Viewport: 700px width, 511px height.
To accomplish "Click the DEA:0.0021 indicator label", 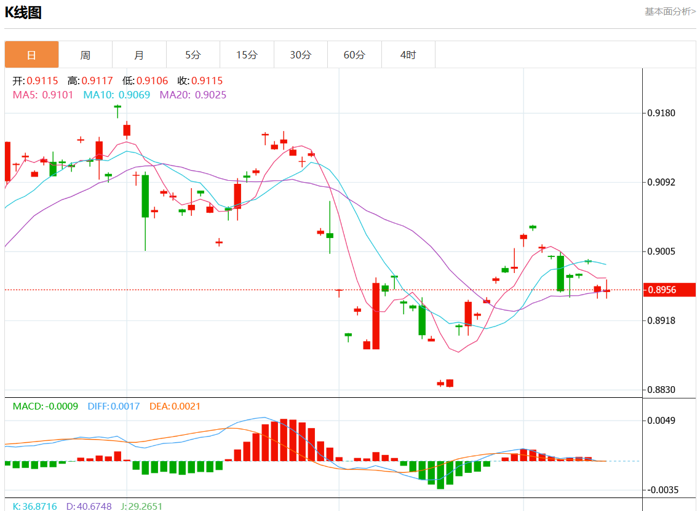I will (175, 406).
